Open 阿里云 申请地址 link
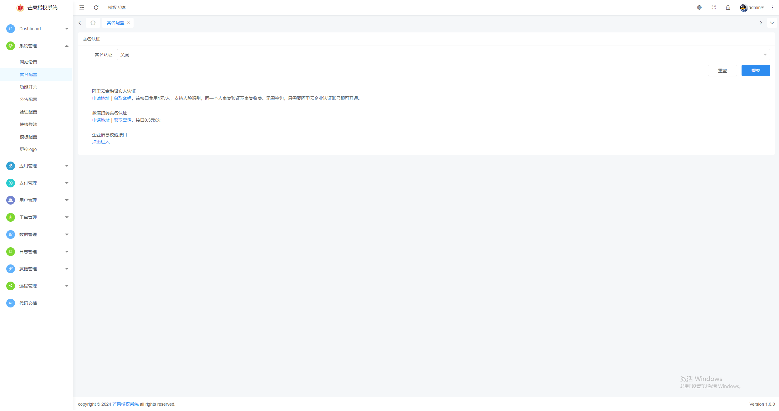779x411 pixels. (101, 98)
